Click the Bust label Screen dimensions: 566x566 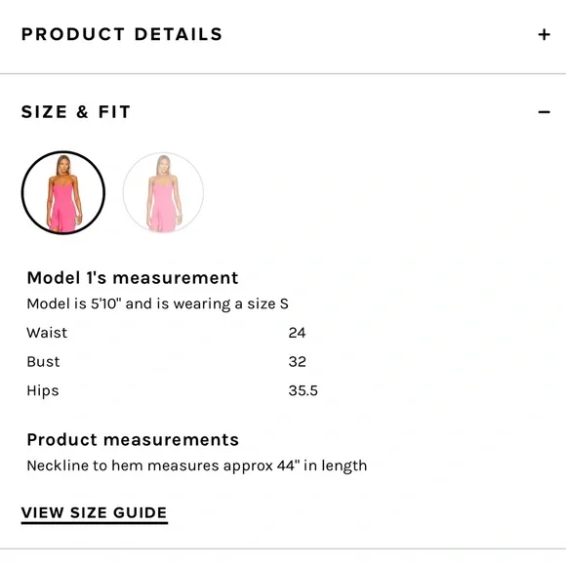pos(43,362)
